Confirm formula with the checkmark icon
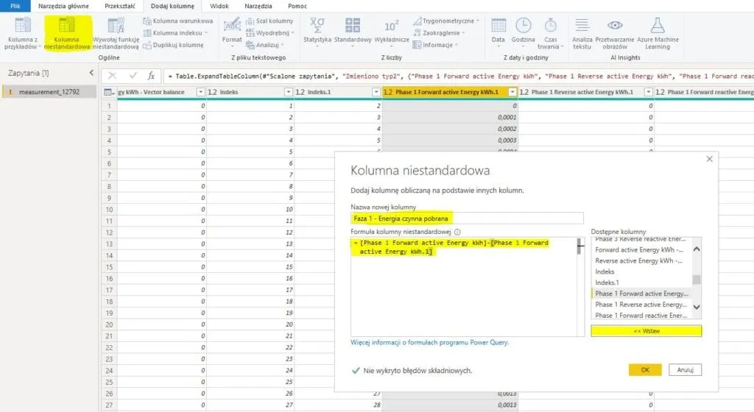Image resolution: width=754 pixels, height=412 pixels. pos(133,75)
